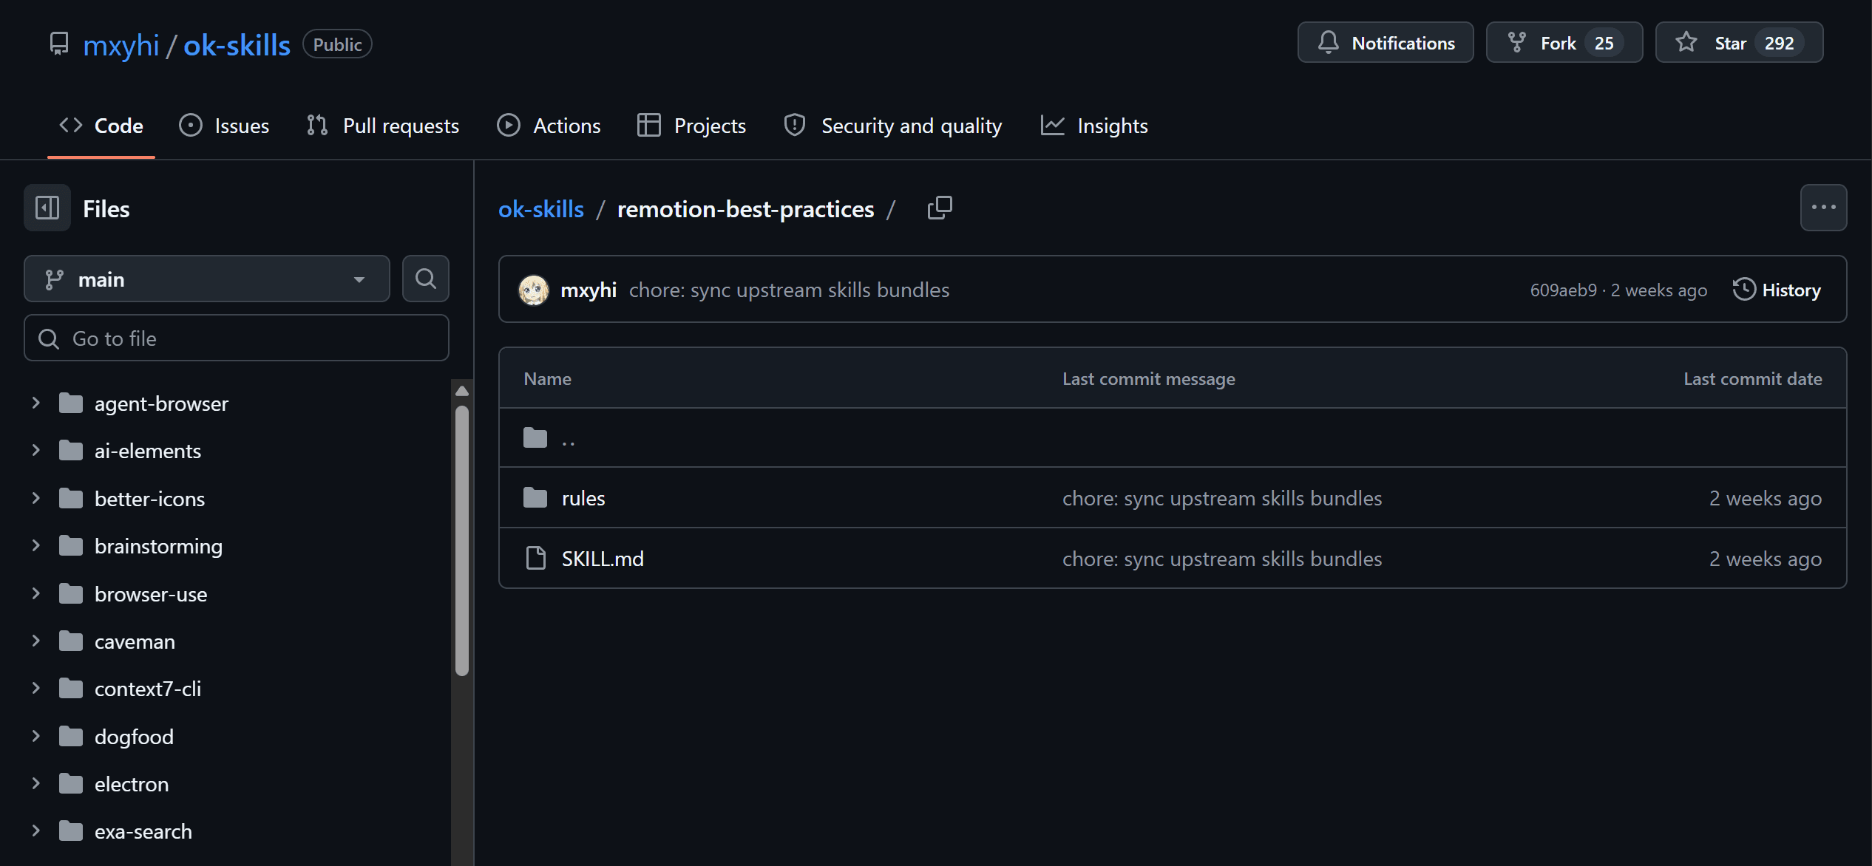The height and width of the screenshot is (866, 1872).
Task: Expand the agent-browser folder chevron
Action: tap(35, 403)
